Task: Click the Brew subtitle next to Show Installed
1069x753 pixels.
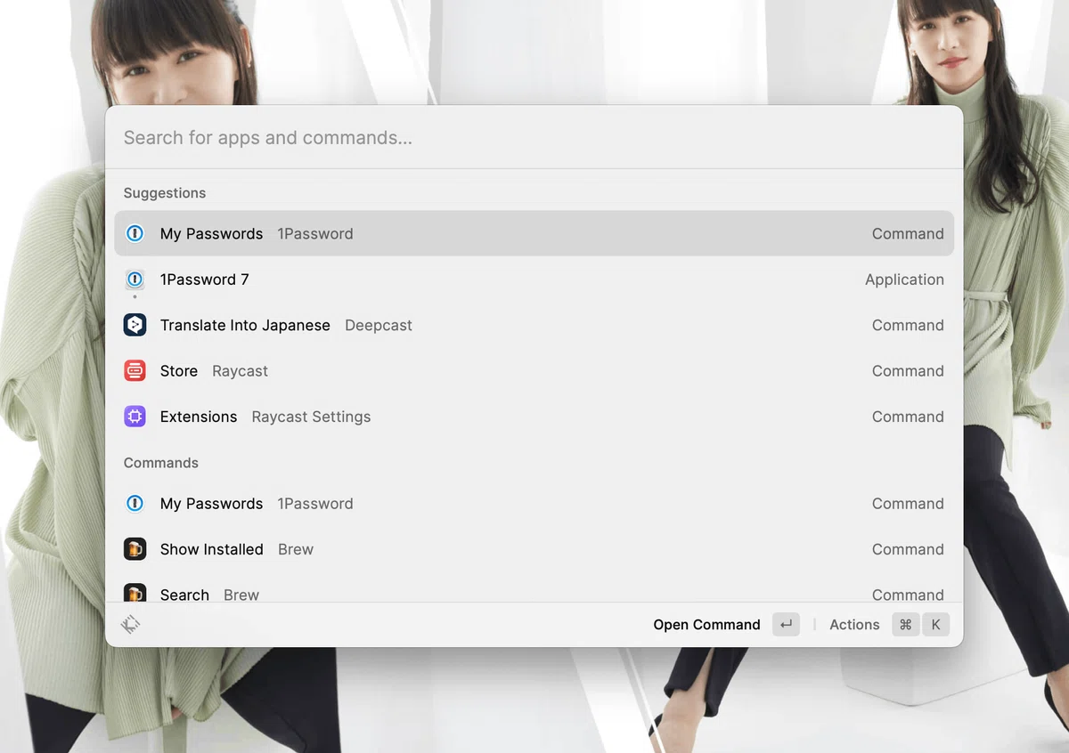Action: 296,549
